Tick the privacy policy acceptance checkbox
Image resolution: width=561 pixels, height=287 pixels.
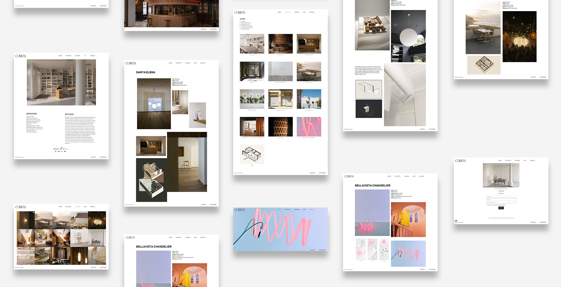pos(486,205)
